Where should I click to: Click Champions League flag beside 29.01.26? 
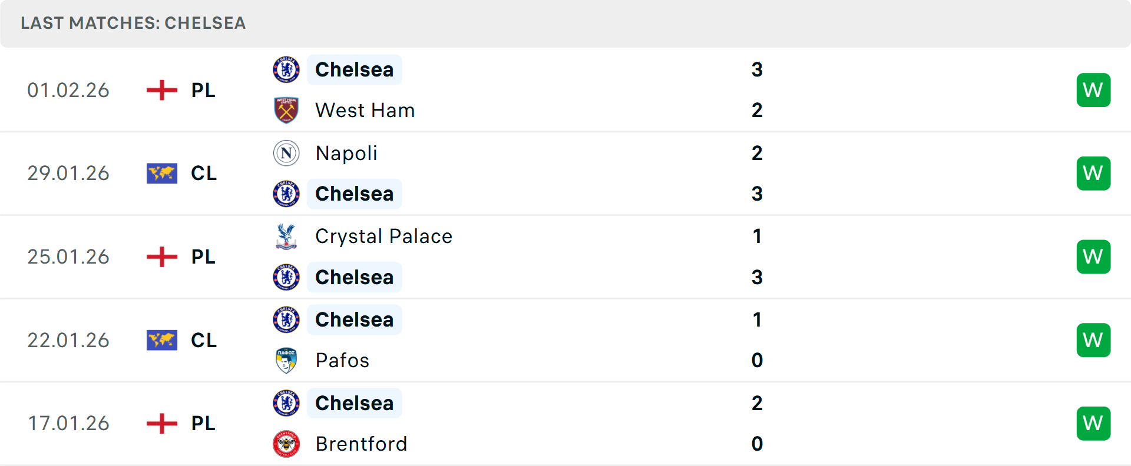click(x=162, y=174)
